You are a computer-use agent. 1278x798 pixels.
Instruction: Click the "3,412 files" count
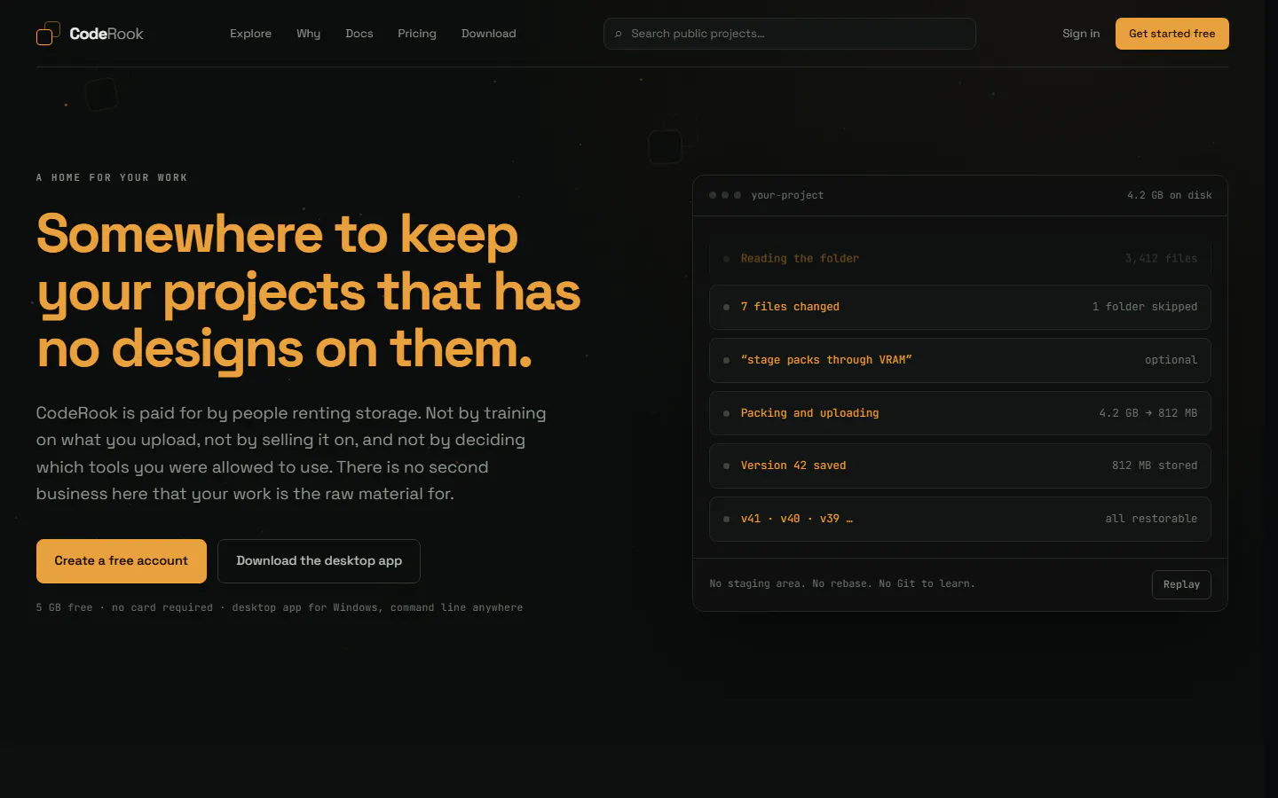tap(1161, 258)
